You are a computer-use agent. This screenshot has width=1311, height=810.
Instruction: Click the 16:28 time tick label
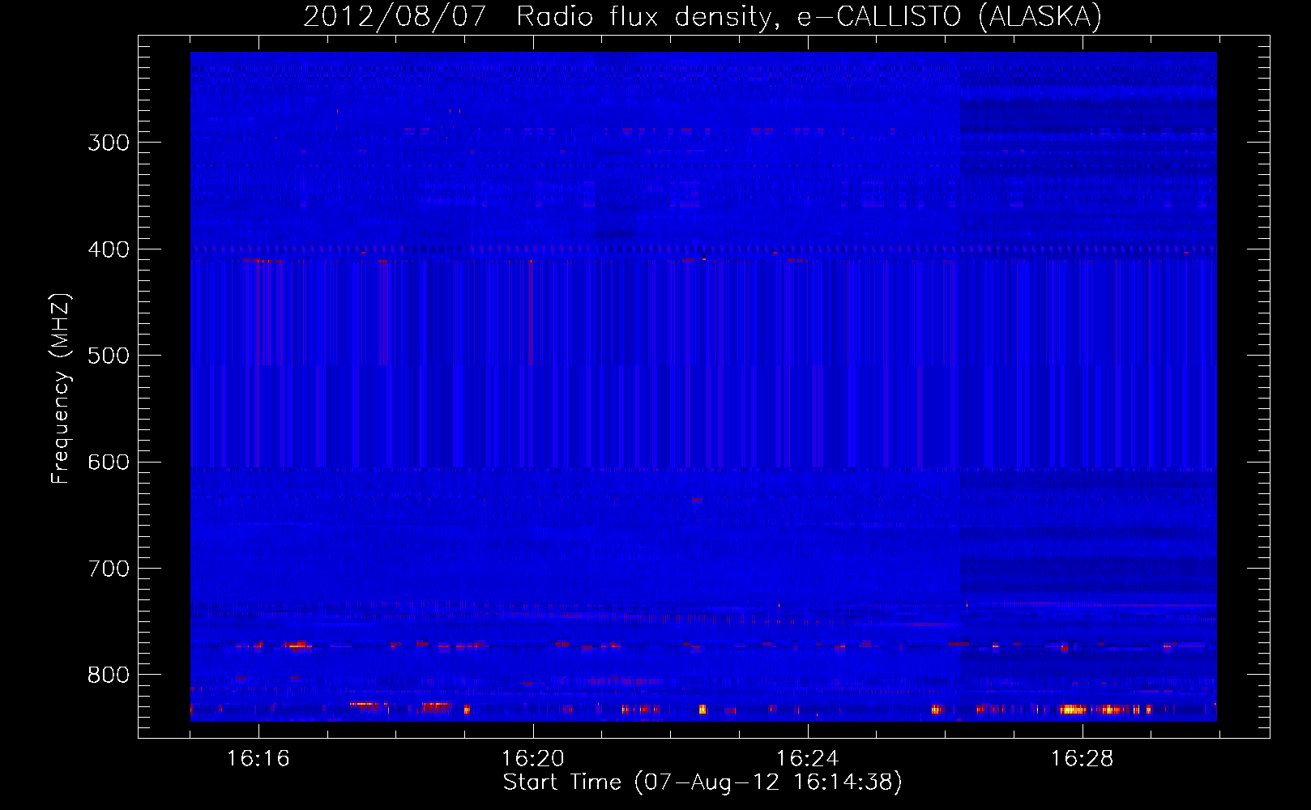(x=1083, y=759)
